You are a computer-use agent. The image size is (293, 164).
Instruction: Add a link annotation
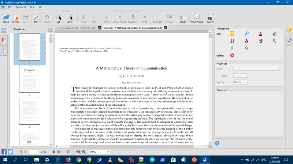coord(246,34)
